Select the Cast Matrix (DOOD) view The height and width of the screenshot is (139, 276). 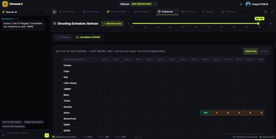(x=88, y=37)
